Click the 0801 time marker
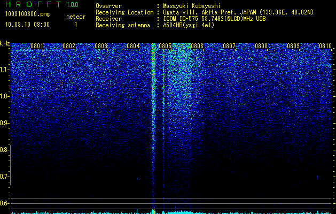 click(37, 46)
